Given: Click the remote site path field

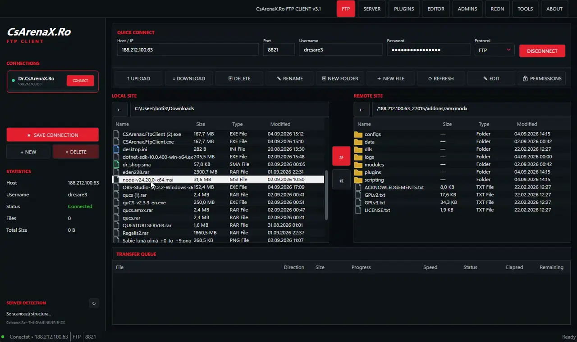Looking at the screenshot, I should (472, 109).
